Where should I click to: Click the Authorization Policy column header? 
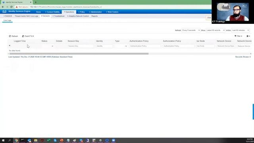click(172, 41)
